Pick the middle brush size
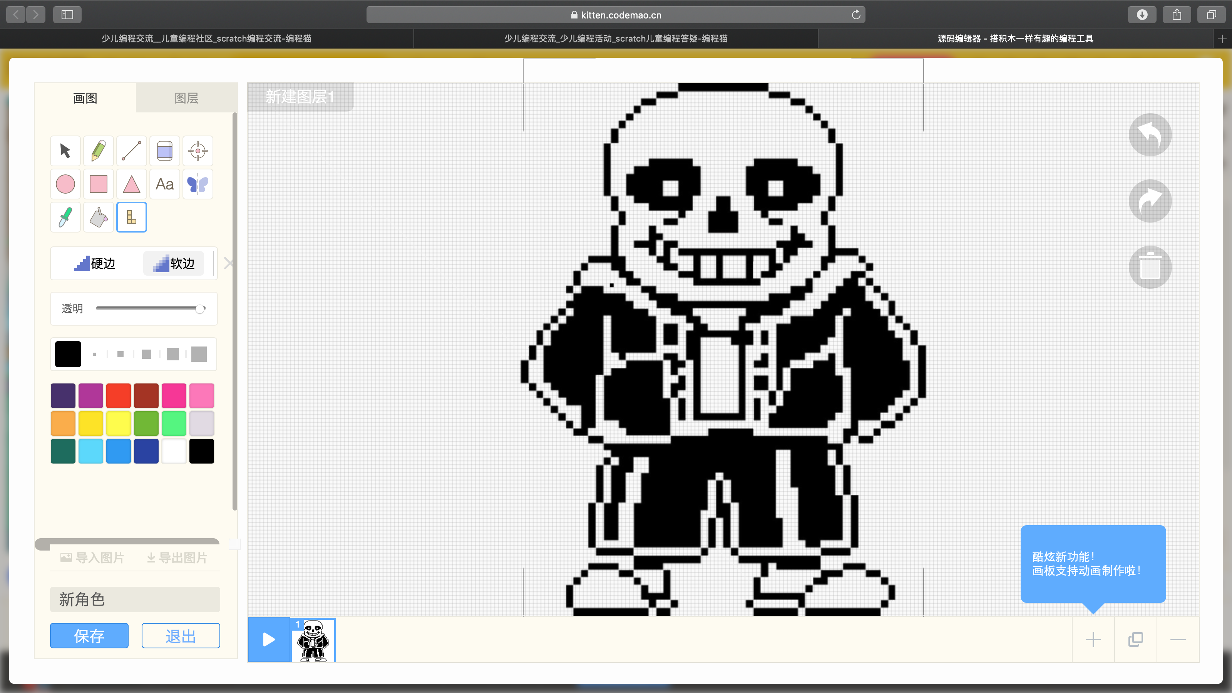 (x=147, y=354)
